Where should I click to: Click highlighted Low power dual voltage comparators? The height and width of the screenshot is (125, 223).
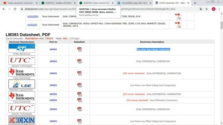pos(153,49)
